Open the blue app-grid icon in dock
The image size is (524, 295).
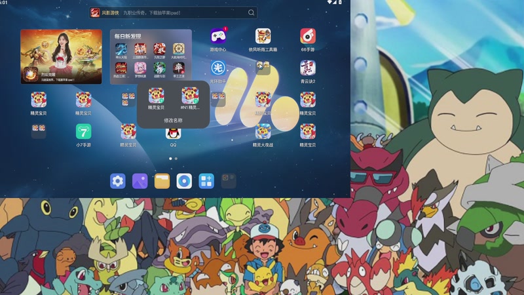(x=206, y=181)
